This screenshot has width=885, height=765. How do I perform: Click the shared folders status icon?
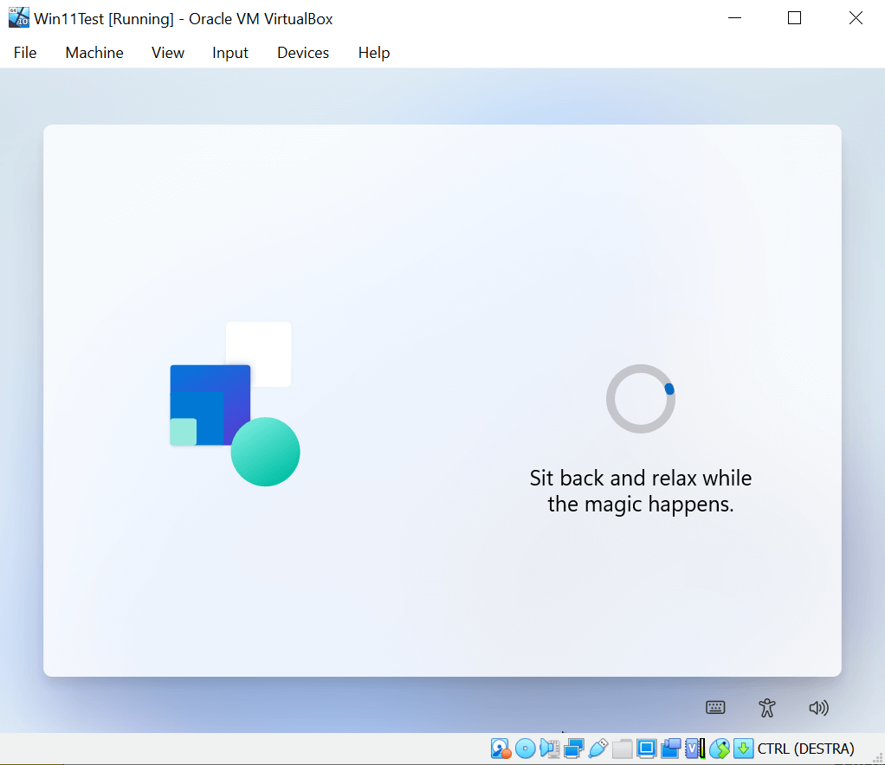point(622,749)
